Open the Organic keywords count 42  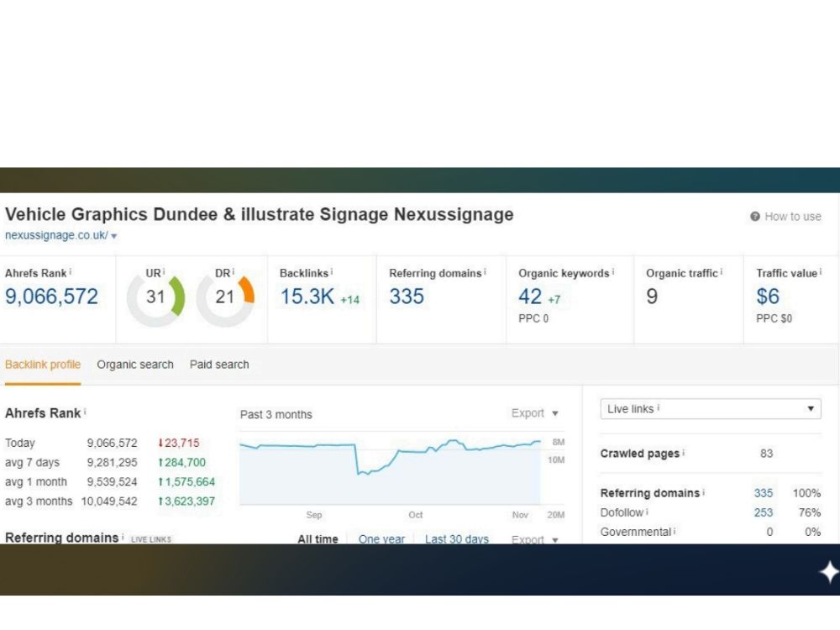pyautogui.click(x=530, y=297)
